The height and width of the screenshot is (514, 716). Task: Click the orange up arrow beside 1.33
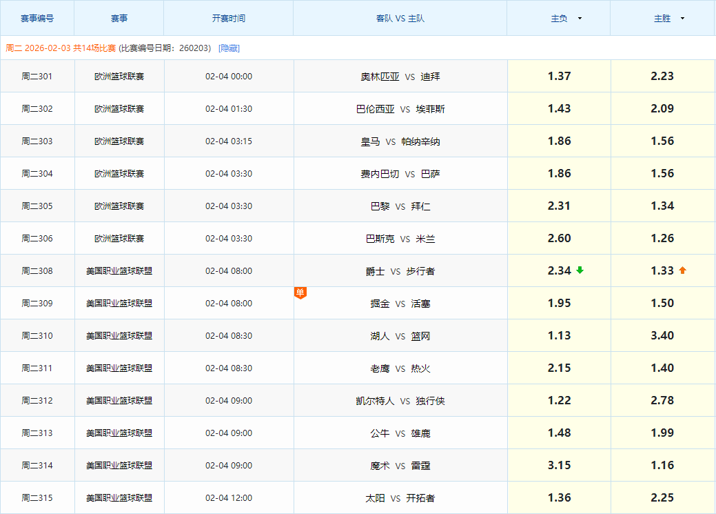pos(683,270)
